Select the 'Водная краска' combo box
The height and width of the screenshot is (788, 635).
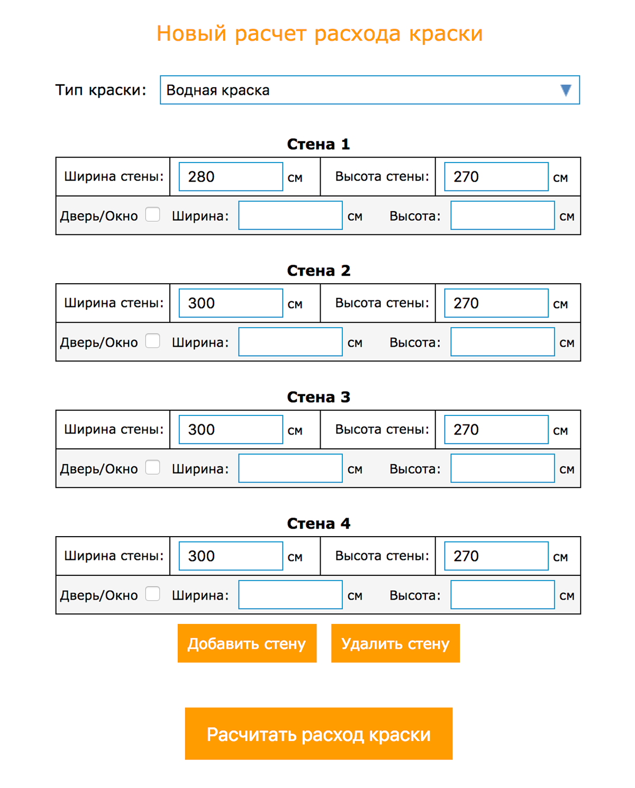tap(370, 90)
